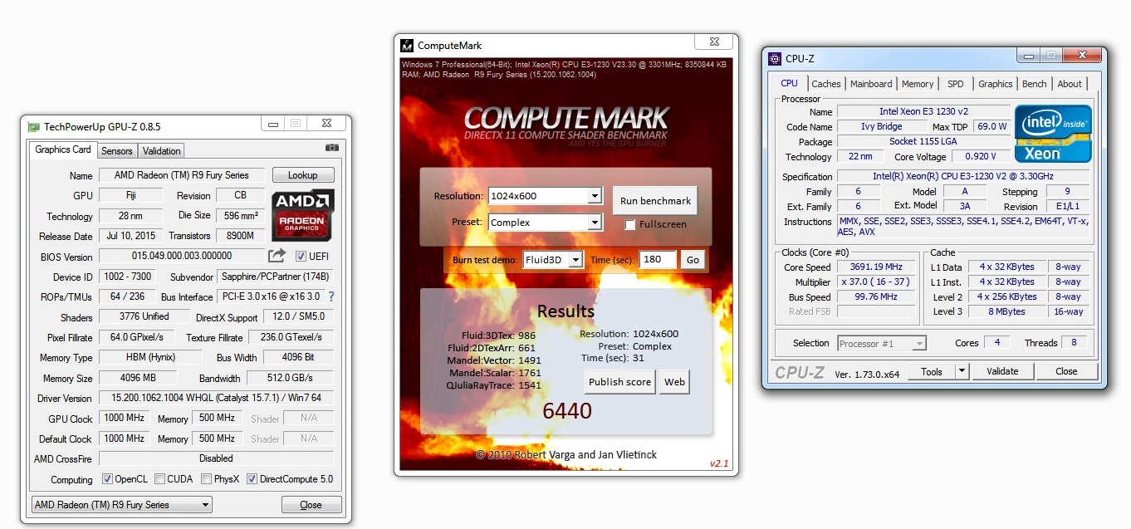
Task: Click the Publish score button
Action: [x=619, y=382]
